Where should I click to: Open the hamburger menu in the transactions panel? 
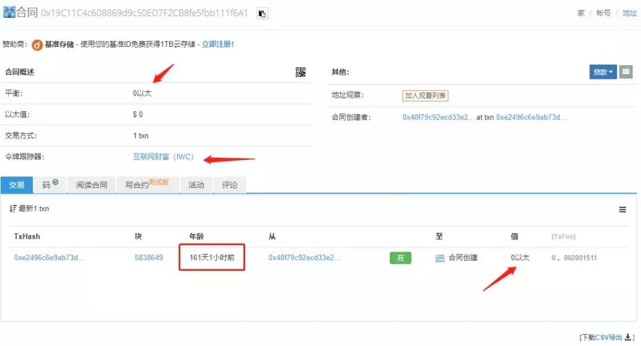[x=622, y=209]
